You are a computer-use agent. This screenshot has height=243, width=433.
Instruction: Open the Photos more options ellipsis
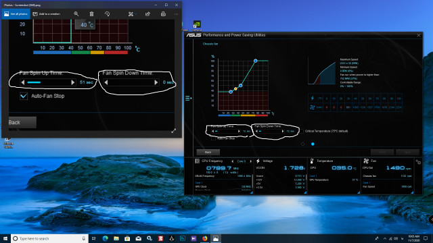pos(176,14)
